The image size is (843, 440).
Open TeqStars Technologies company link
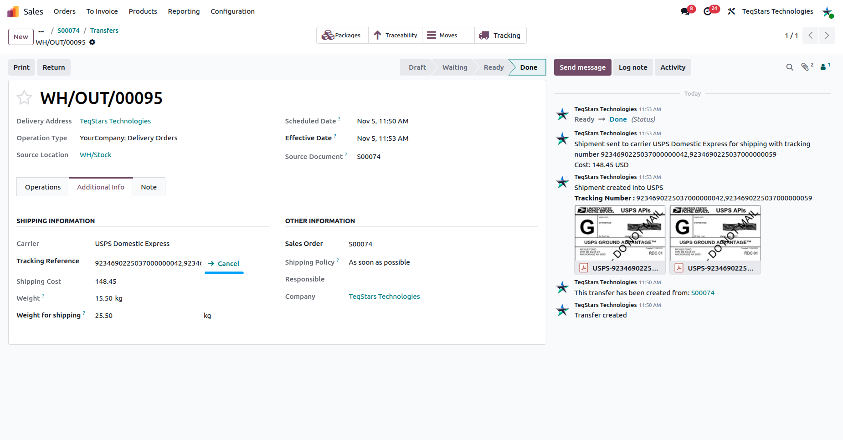tap(384, 297)
